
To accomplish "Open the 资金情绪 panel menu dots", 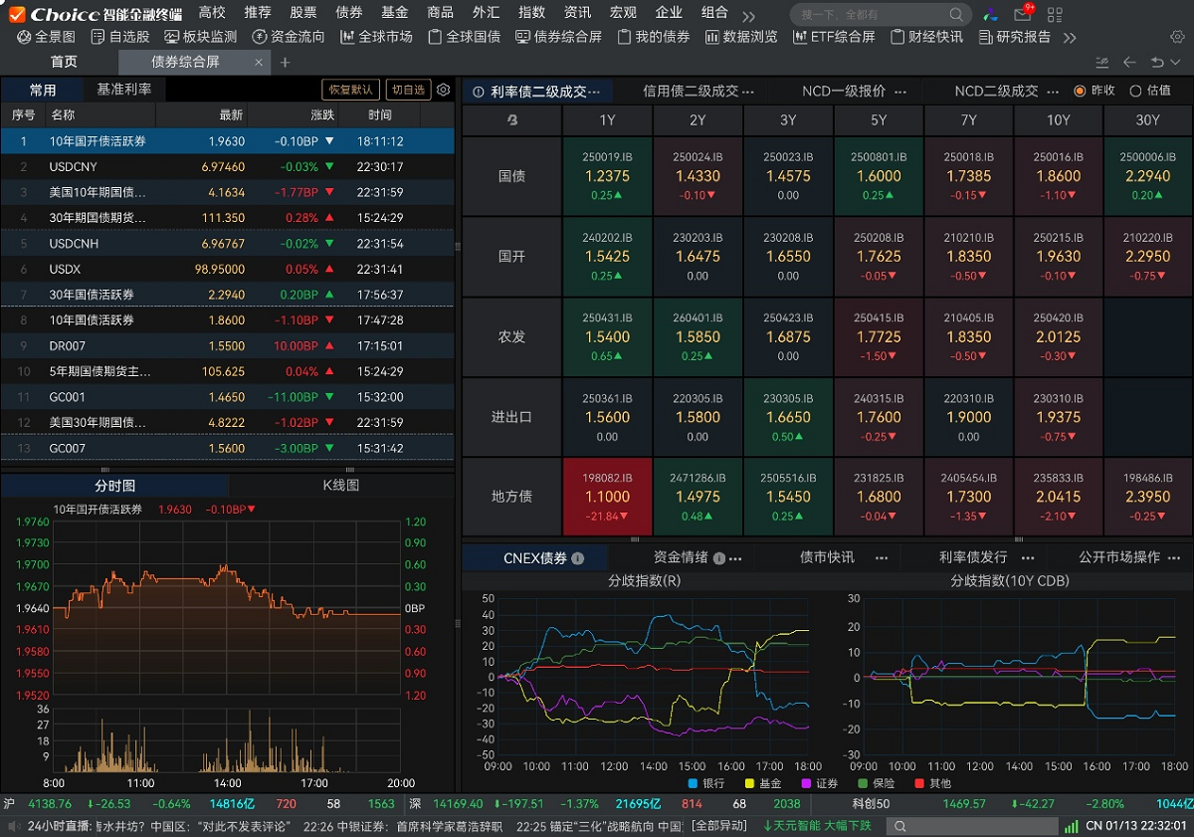I will 737,558.
